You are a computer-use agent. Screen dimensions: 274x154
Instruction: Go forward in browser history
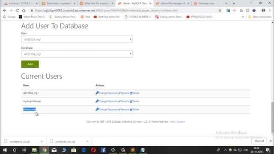(11, 10)
